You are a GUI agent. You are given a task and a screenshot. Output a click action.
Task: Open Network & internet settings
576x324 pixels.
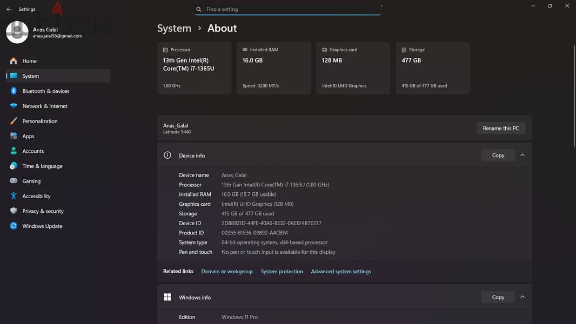tap(58, 106)
